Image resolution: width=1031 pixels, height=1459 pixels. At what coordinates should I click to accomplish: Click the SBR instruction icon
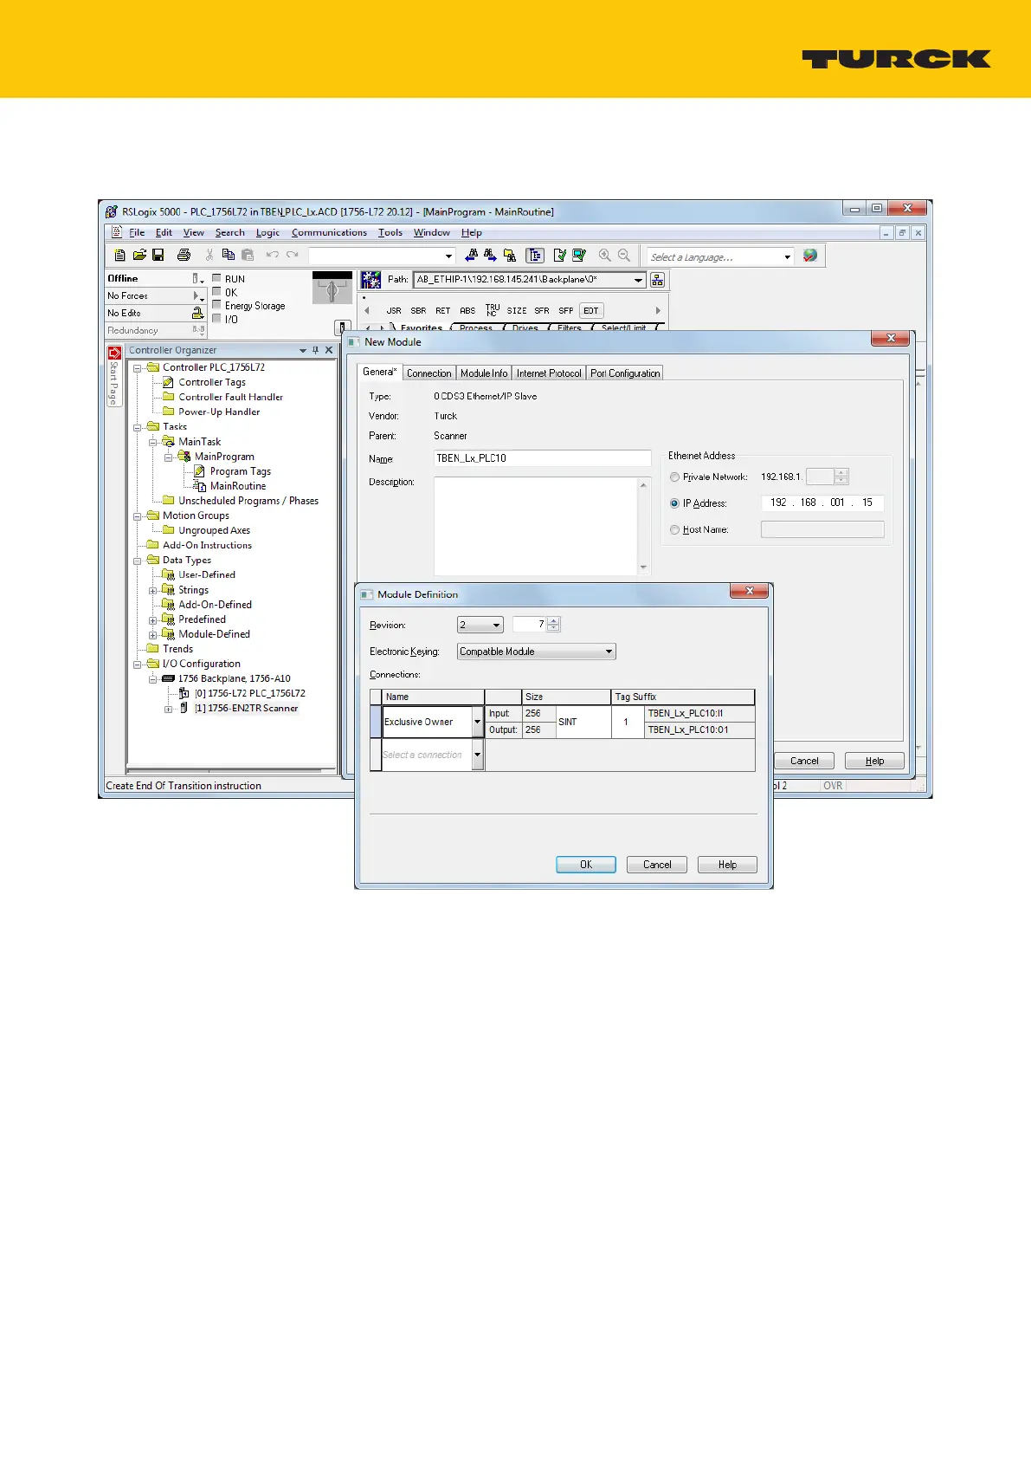point(418,310)
